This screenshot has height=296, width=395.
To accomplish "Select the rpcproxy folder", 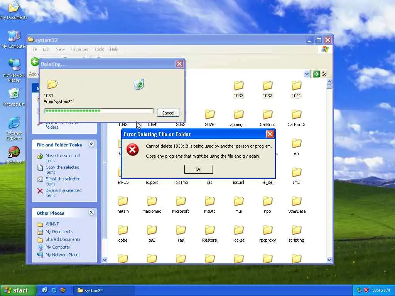I will pyautogui.click(x=268, y=234).
